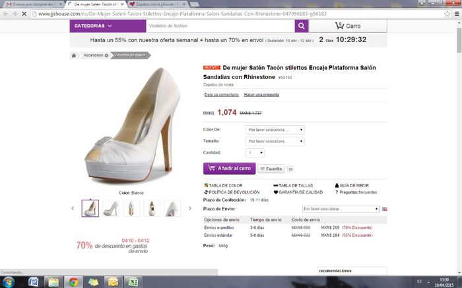Open Chrome from taskbar
The width and height of the screenshot is (462, 288).
coord(73,282)
